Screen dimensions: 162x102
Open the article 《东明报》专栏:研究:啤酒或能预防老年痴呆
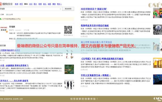pos(102,59)
